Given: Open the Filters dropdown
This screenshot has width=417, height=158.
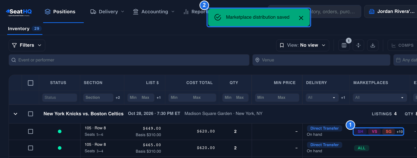Looking at the screenshot, I should coord(27,45).
